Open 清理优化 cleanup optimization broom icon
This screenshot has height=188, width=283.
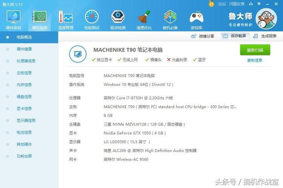(144, 20)
